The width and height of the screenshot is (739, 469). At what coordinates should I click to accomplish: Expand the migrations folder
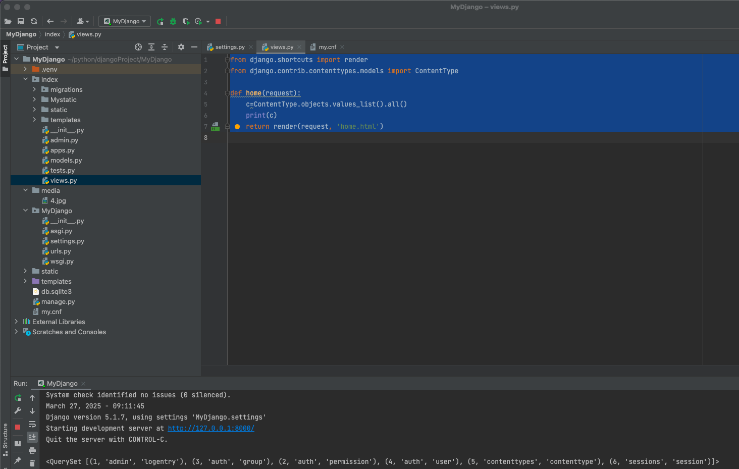tap(35, 89)
